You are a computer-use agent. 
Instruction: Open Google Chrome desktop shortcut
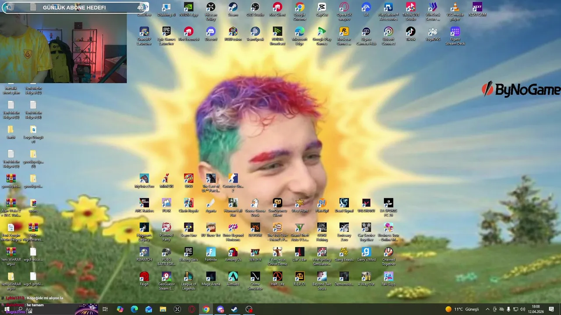pyautogui.click(x=300, y=12)
